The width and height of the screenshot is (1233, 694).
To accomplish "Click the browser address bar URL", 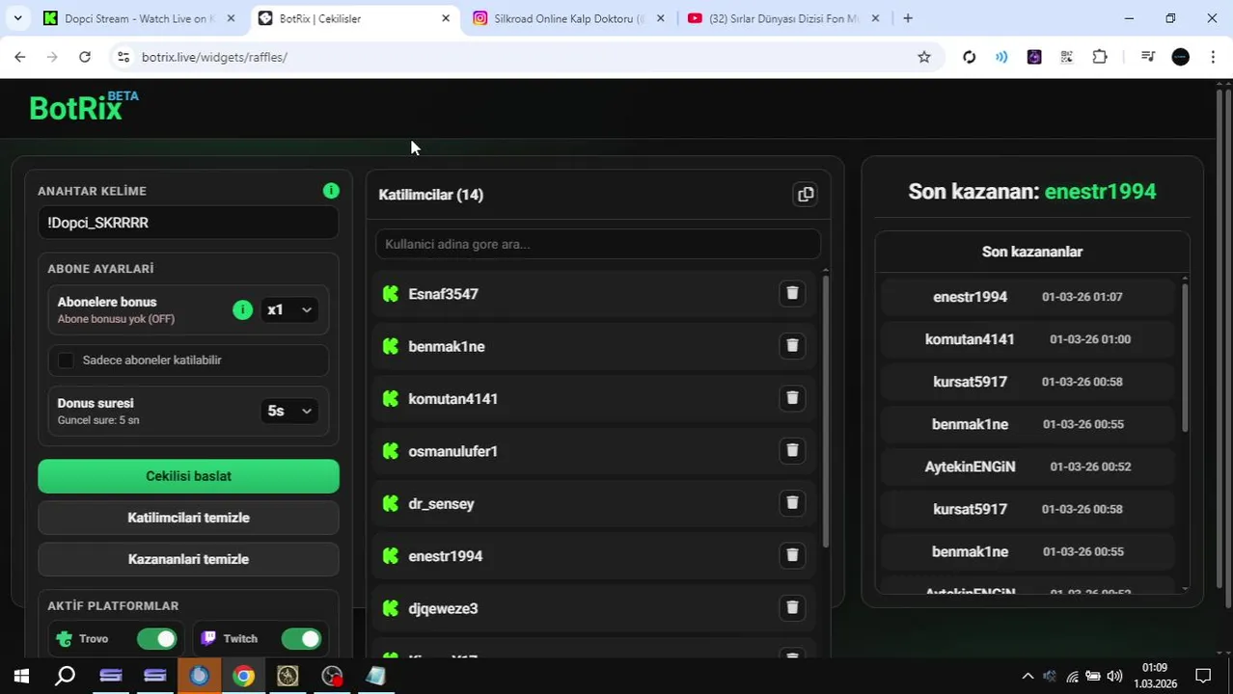I will click(214, 57).
